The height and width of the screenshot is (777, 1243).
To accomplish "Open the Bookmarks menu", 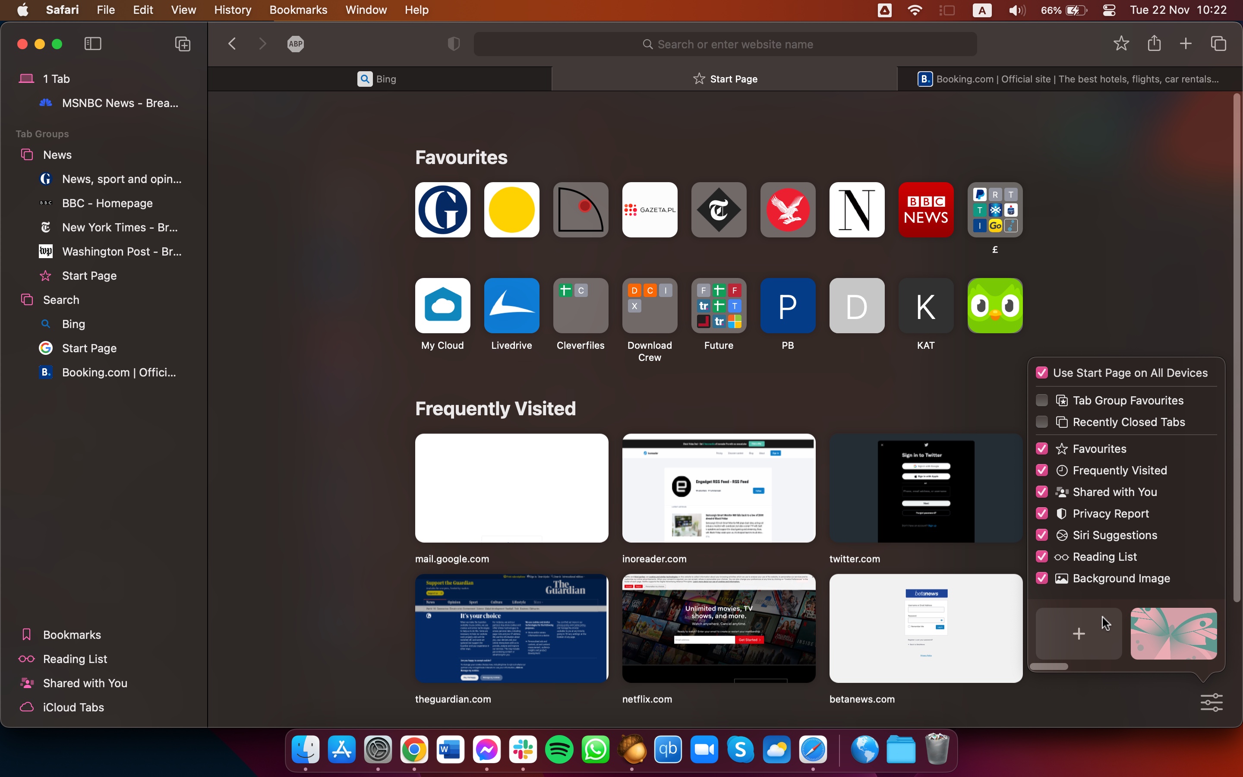I will pyautogui.click(x=298, y=10).
